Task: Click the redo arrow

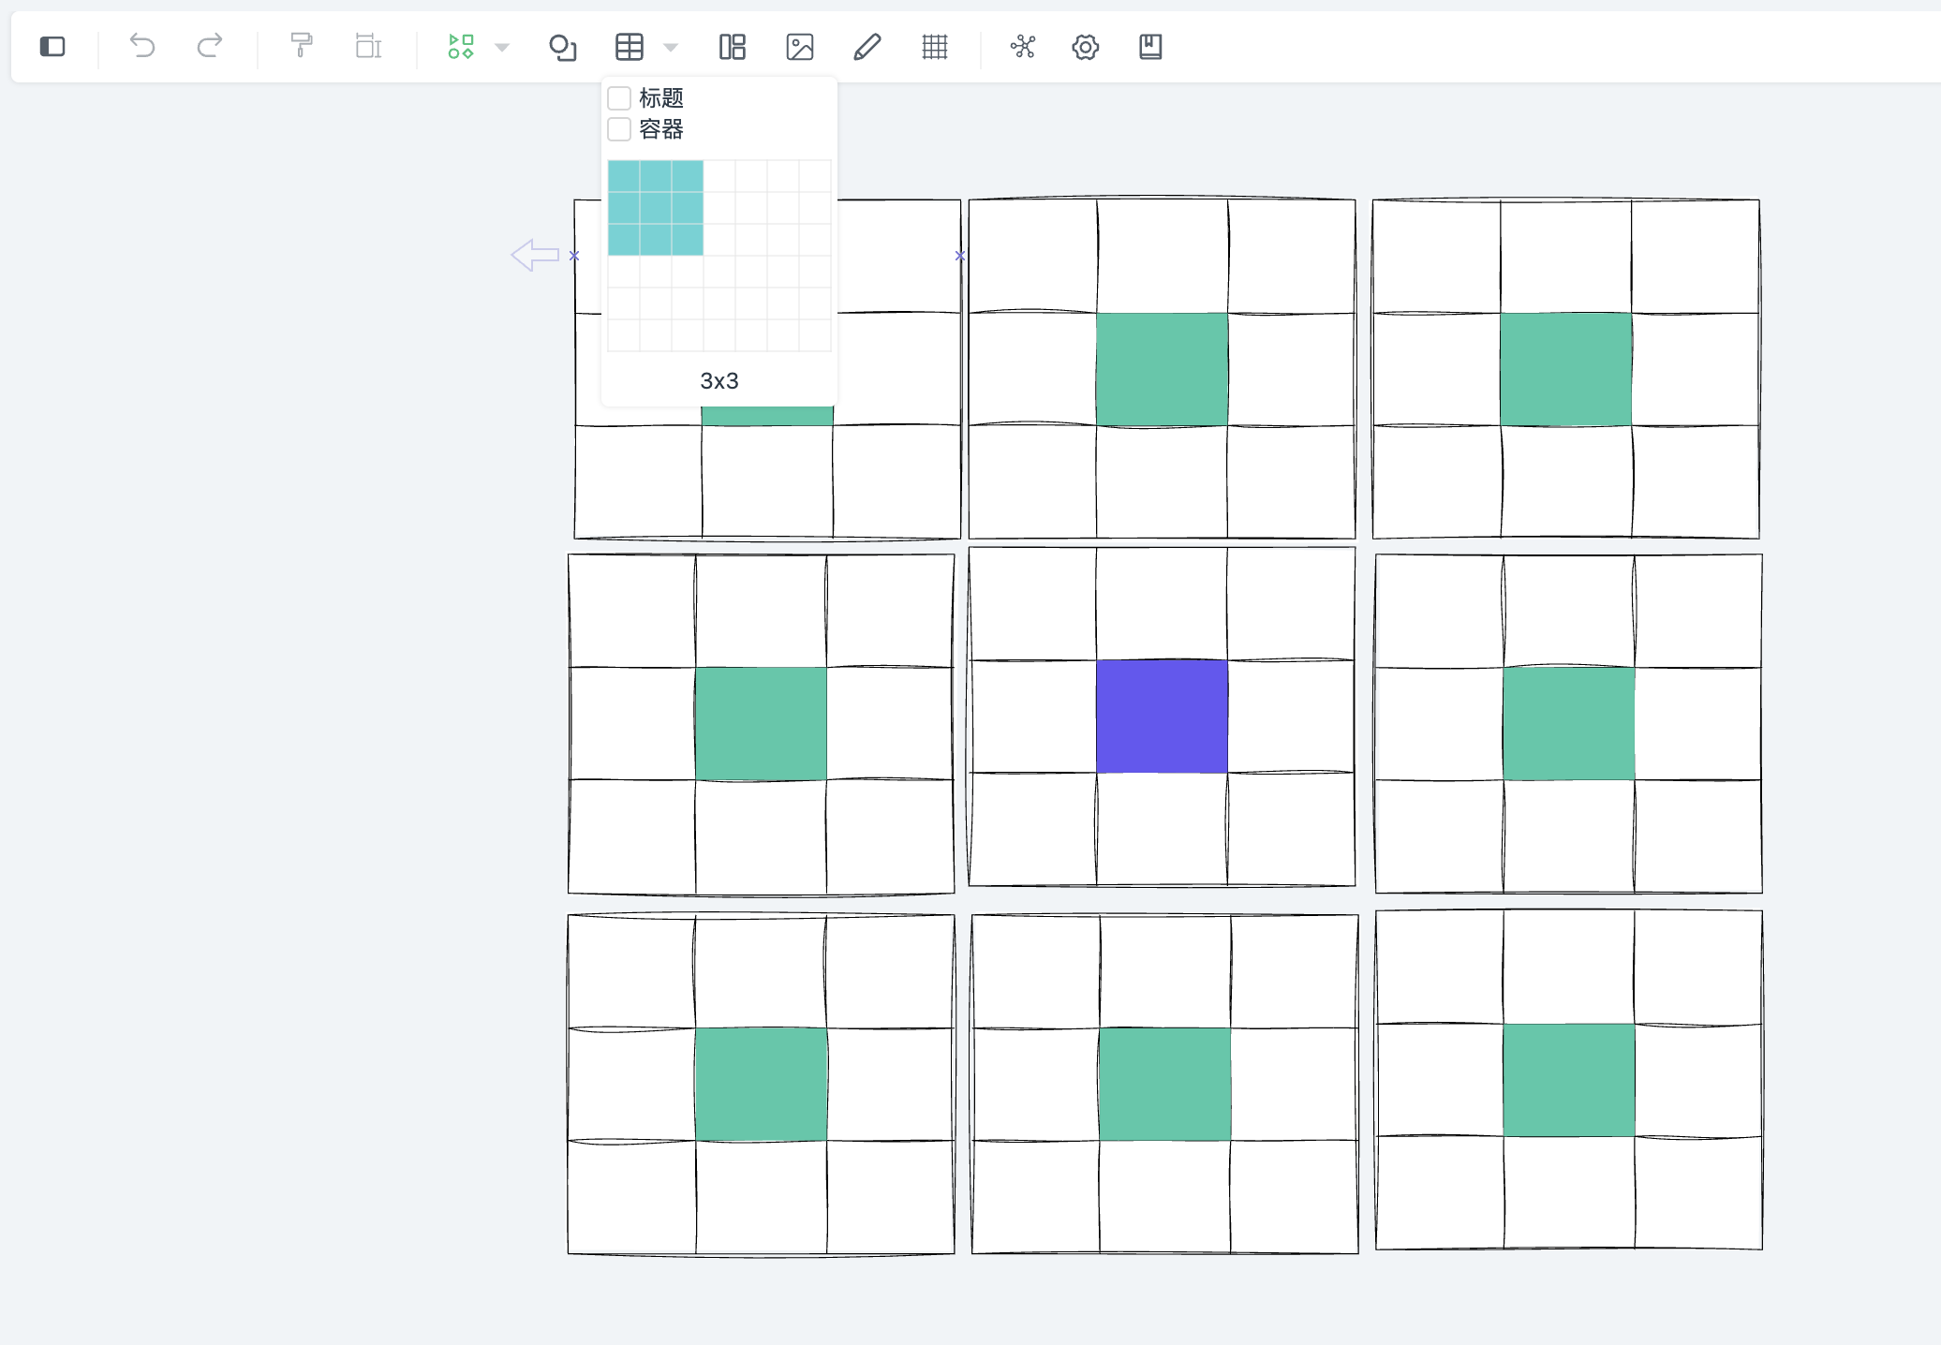Action: click(x=210, y=46)
